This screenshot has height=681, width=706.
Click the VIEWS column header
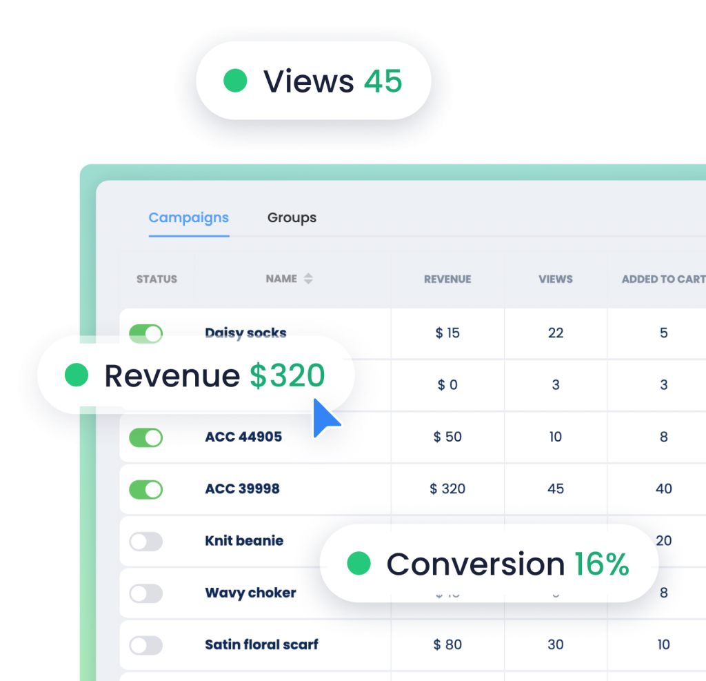tap(555, 279)
